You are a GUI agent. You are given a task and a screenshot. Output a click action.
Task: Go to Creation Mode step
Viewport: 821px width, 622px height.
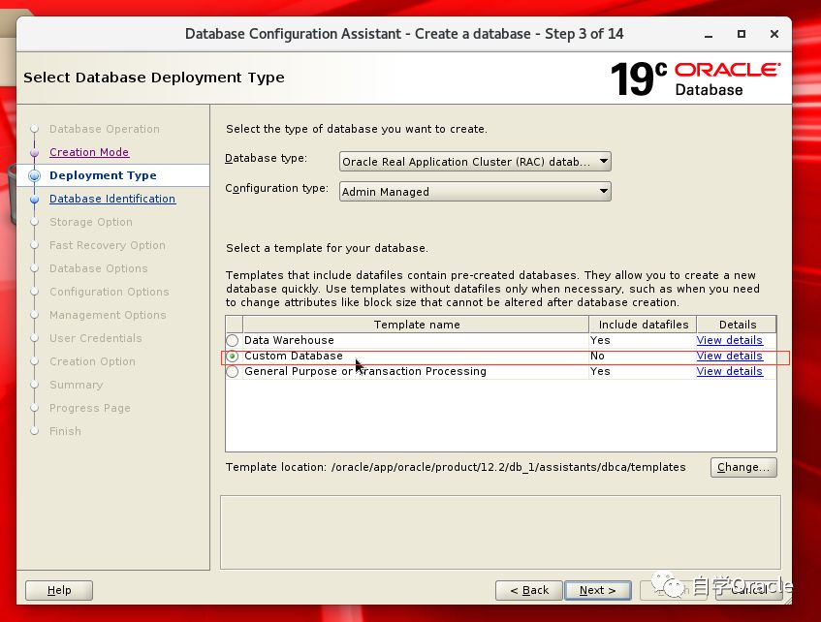point(89,152)
